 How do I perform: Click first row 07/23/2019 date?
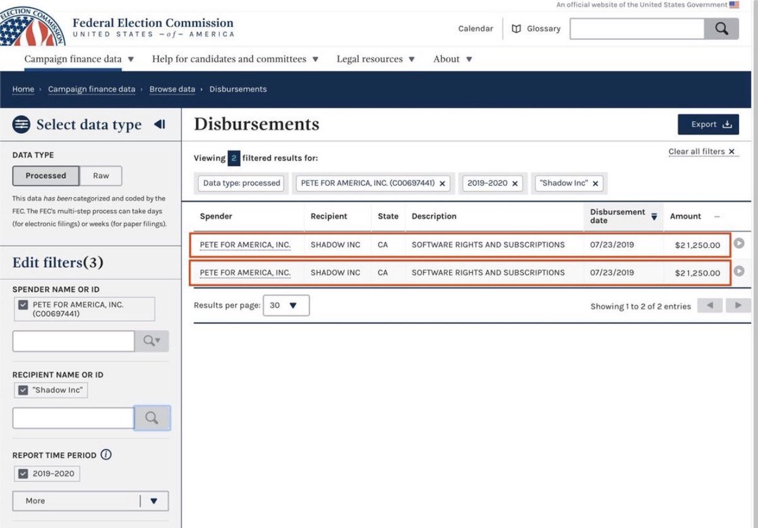612,244
